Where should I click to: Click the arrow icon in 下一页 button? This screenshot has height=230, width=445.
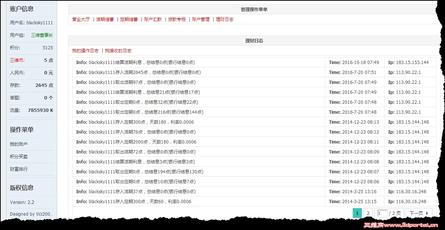[427, 213]
